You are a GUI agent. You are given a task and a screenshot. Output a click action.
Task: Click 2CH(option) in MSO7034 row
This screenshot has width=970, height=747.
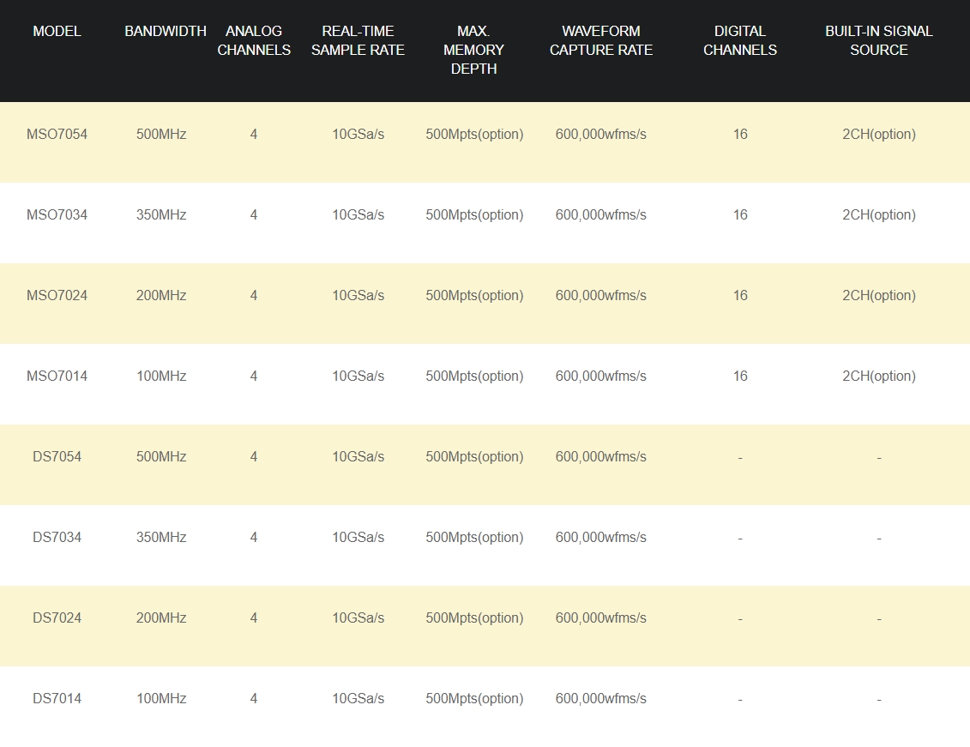tap(879, 214)
